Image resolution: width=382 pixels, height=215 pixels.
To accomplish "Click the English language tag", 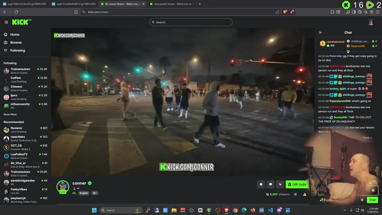I will [84, 193].
